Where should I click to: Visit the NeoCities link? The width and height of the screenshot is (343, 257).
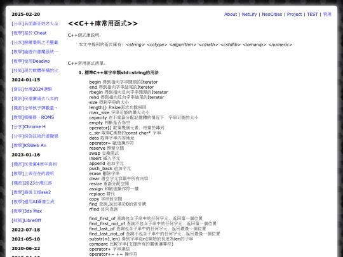click(272, 15)
